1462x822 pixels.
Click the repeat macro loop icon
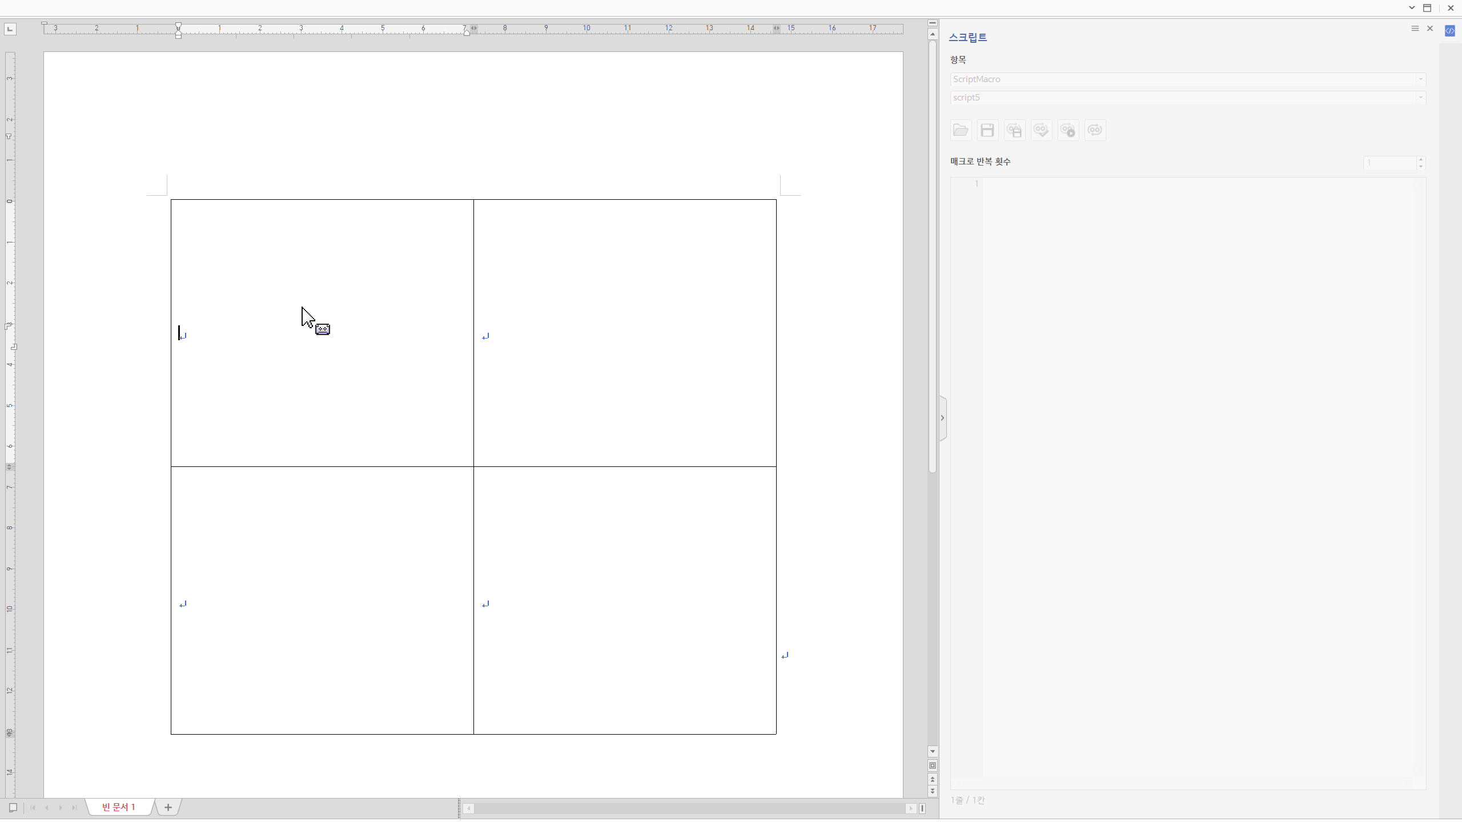tap(1095, 130)
